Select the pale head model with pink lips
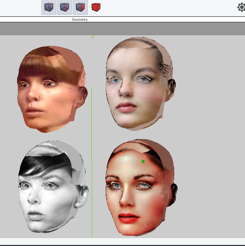Viewport: 245px width, 246px height. point(141,84)
